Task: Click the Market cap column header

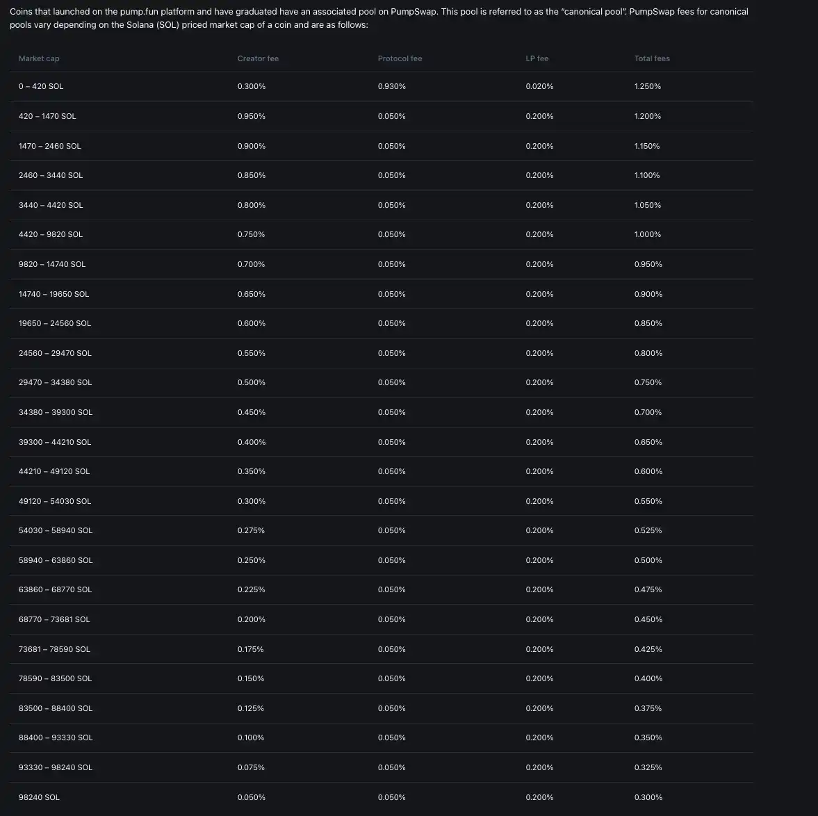Action: click(x=39, y=58)
